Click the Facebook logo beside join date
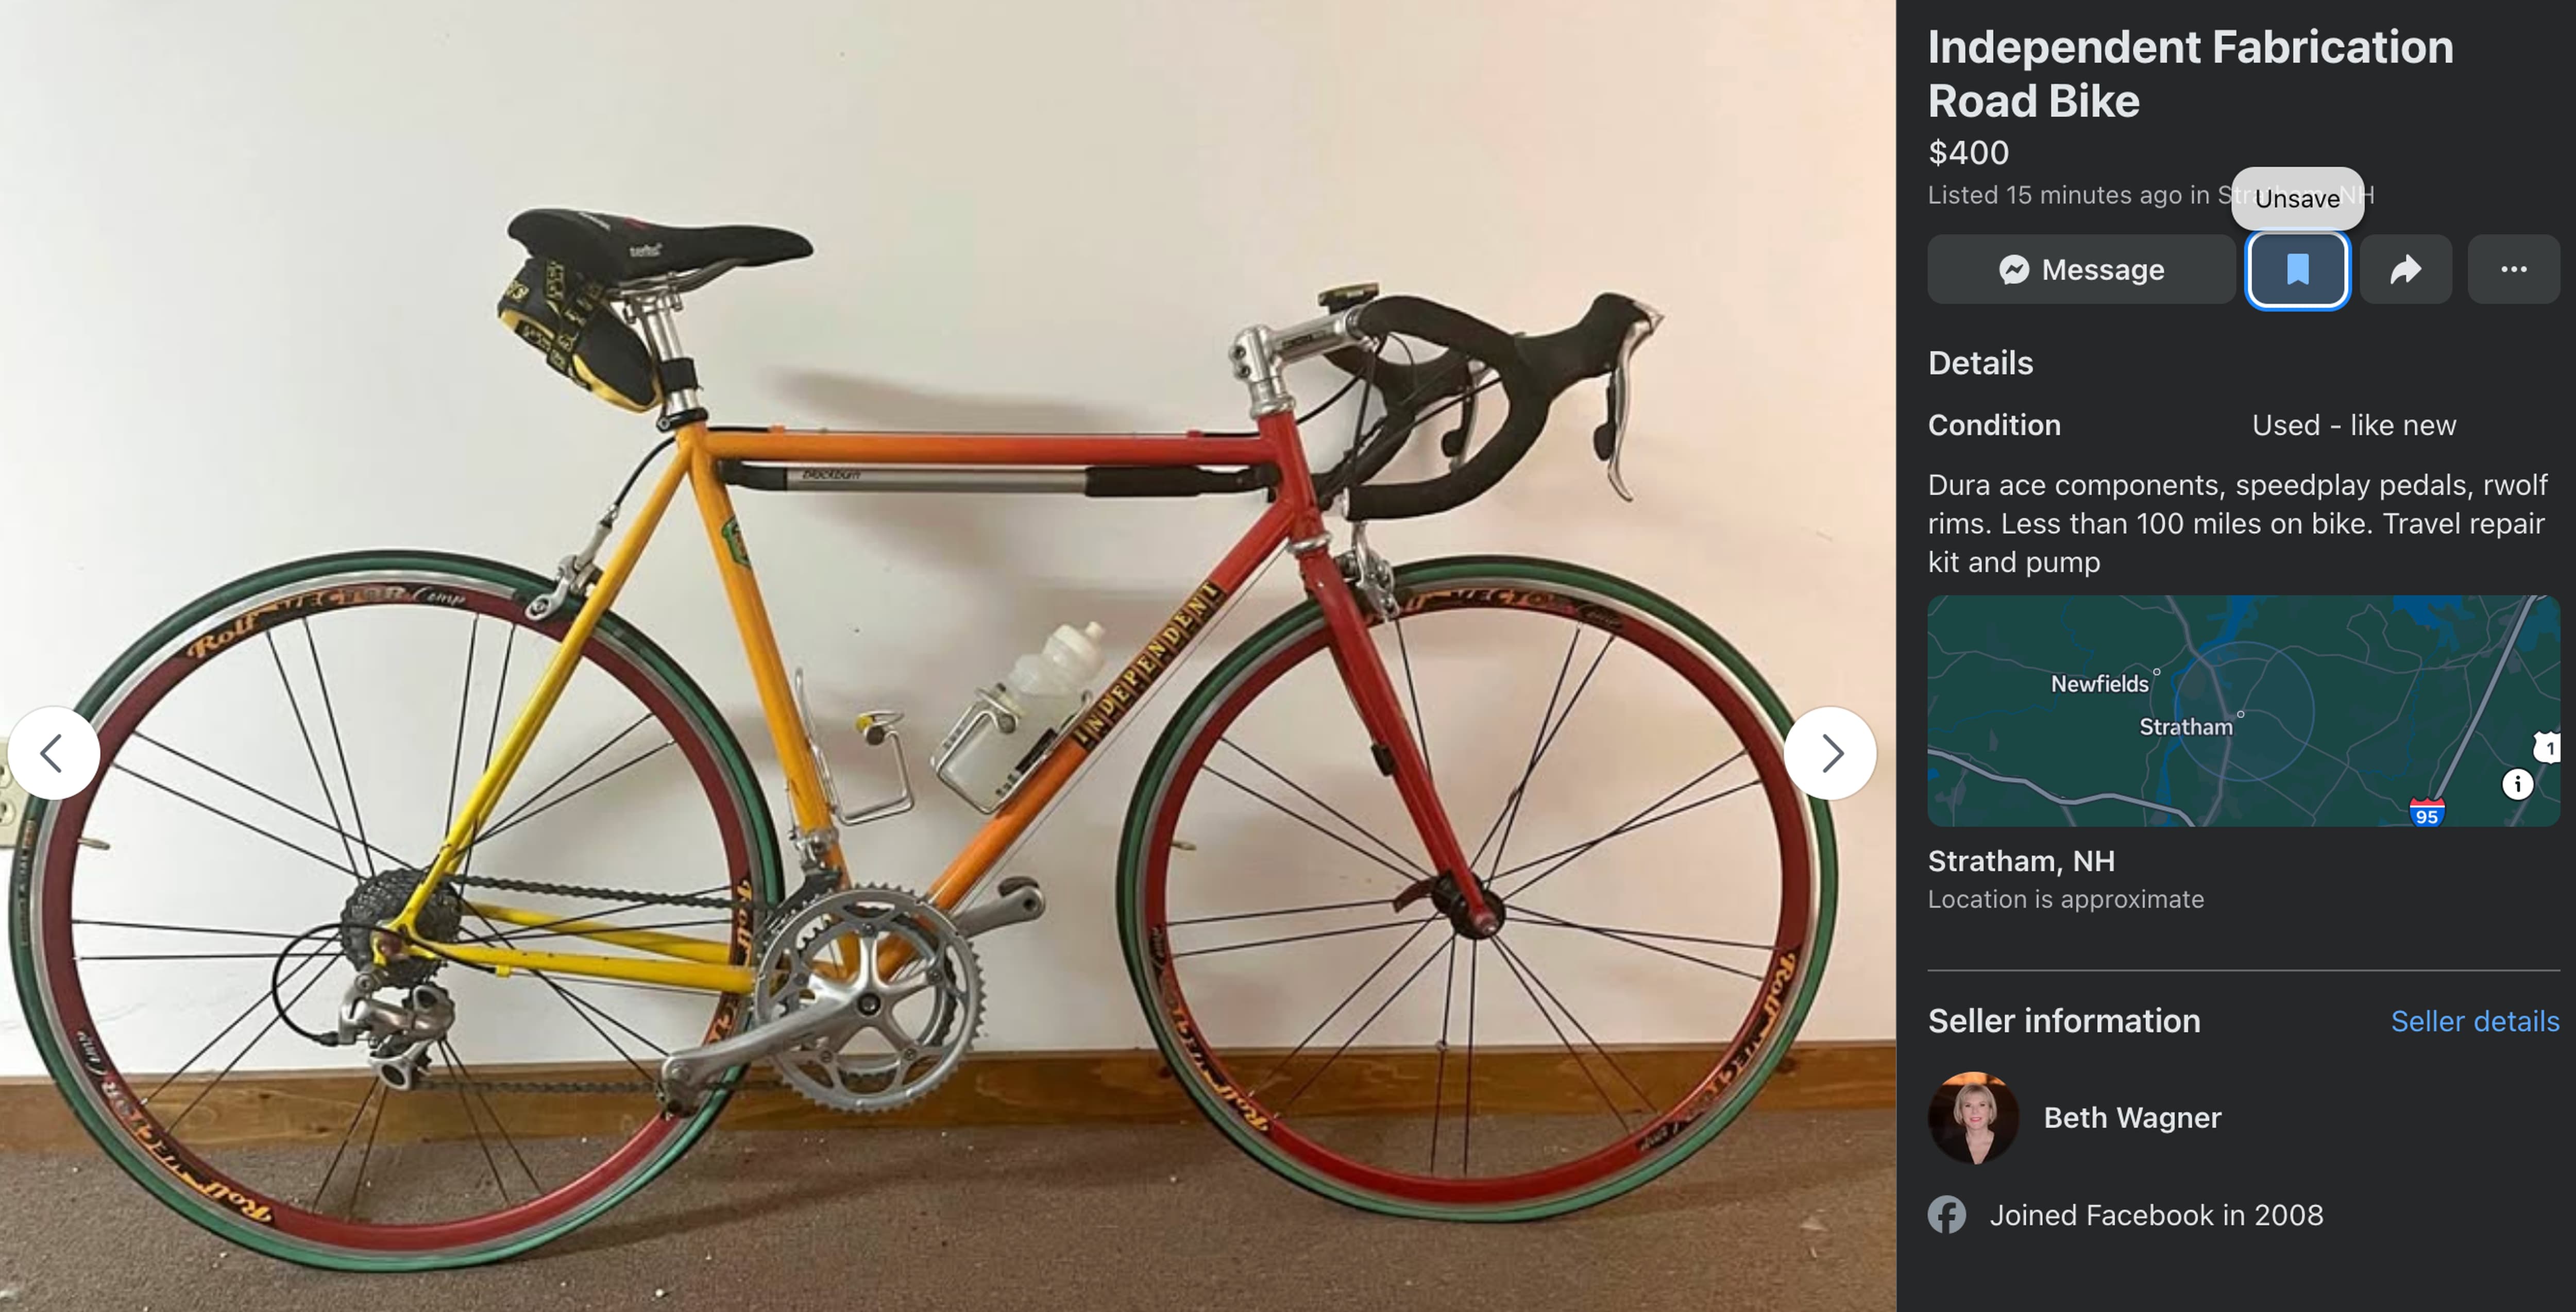The image size is (2576, 1312). click(x=1947, y=1215)
